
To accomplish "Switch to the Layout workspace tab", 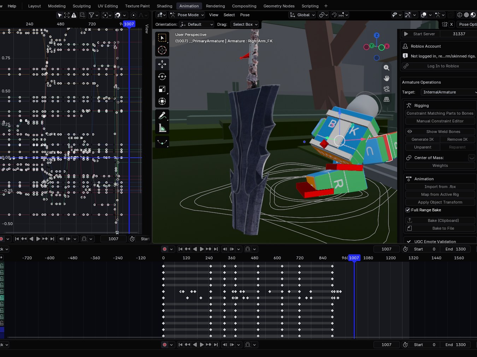I will (34, 6).
